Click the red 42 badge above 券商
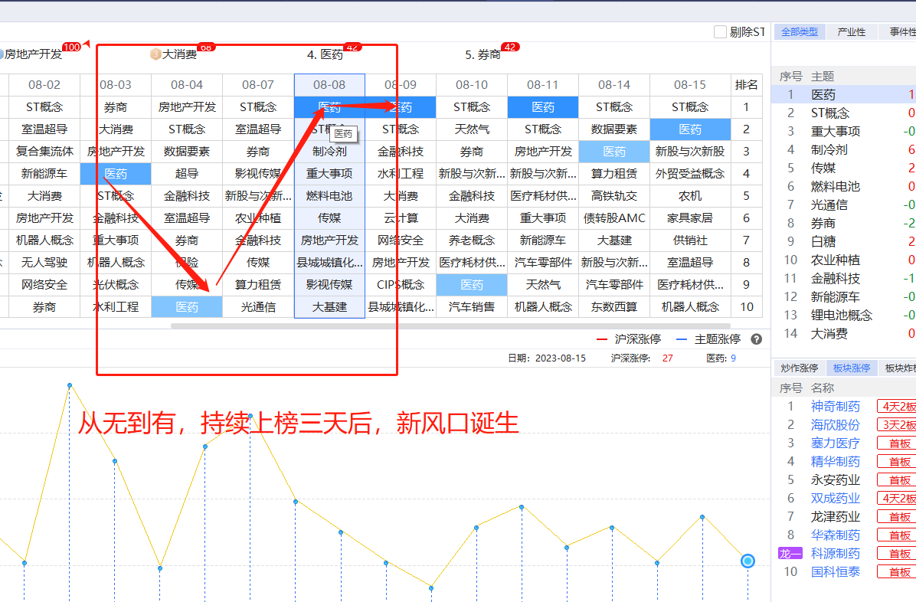This screenshot has width=916, height=602. click(x=510, y=47)
